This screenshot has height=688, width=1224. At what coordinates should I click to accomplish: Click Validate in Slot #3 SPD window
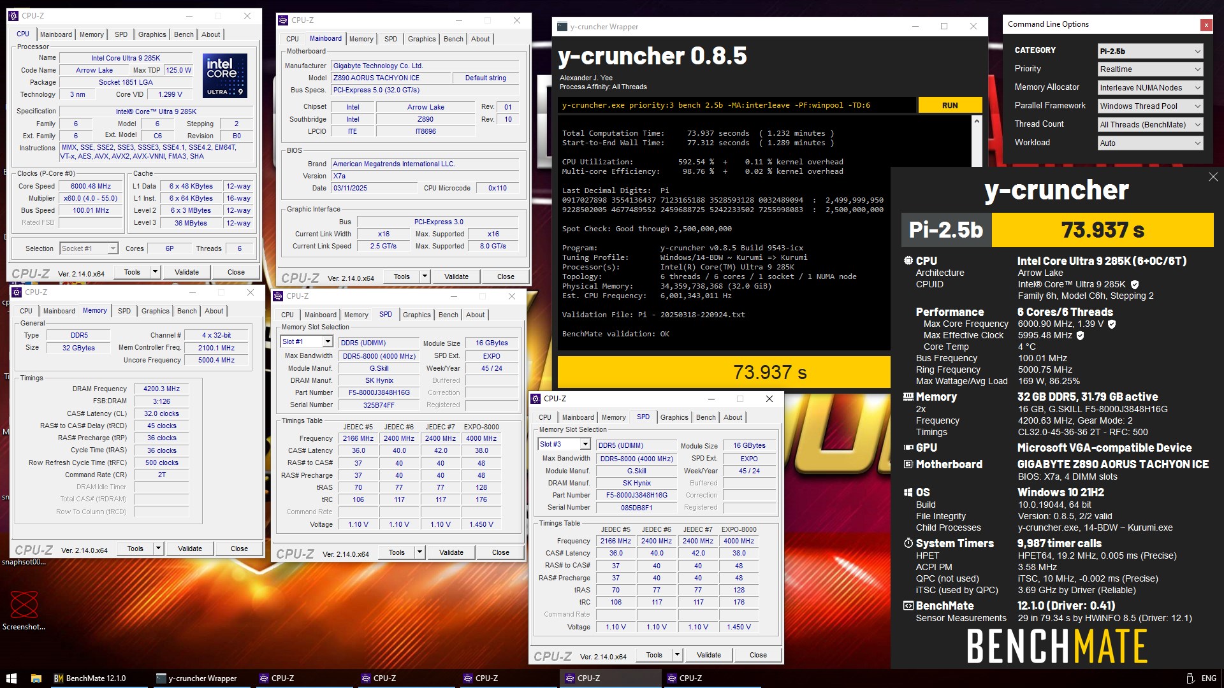709,655
